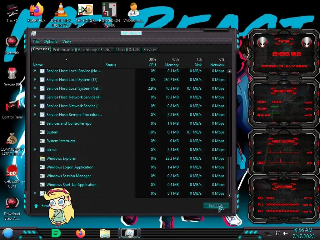This screenshot has height=240, width=320.
Task: Click the System interrupts process icon
Action: 42,141
